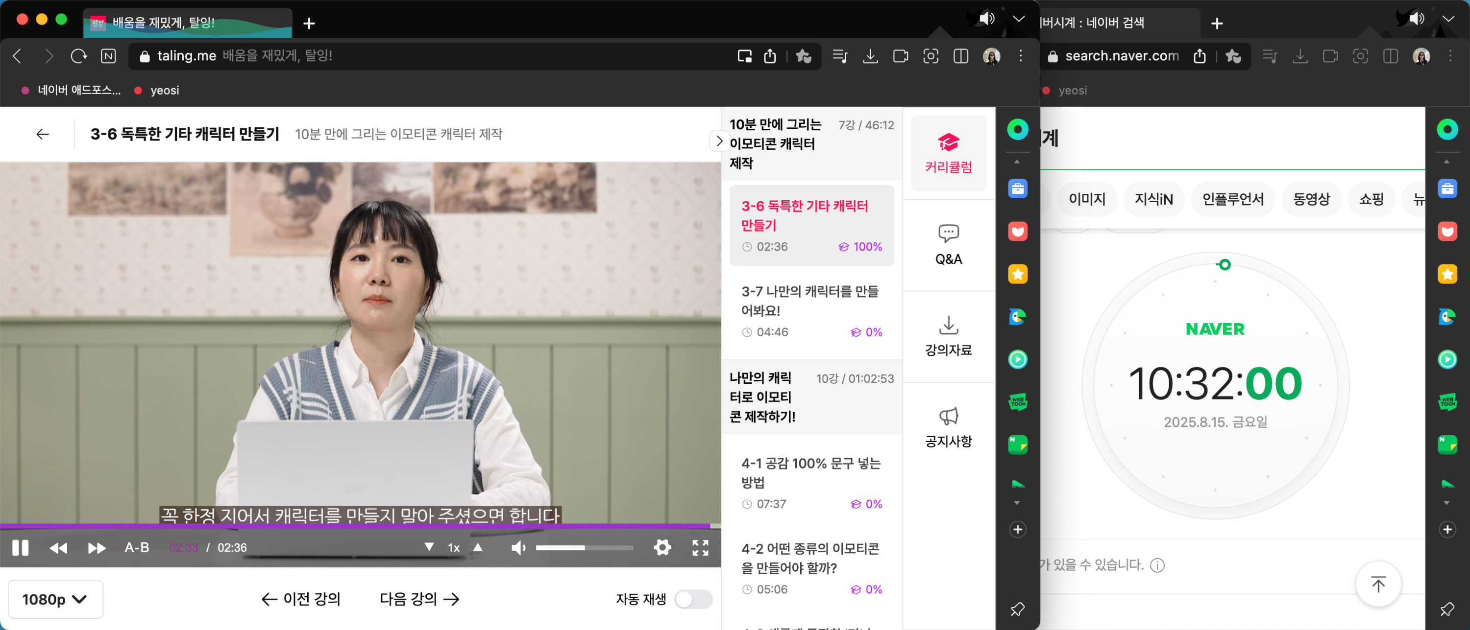Viewport: 1470px width, 630px height.
Task: Select the 동영상 search tab
Action: (x=1311, y=199)
